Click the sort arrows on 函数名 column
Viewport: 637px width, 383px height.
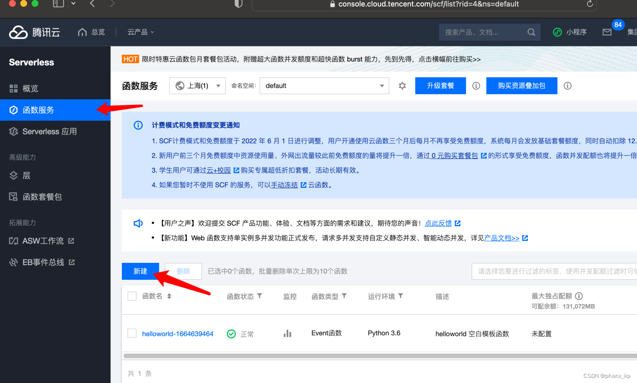pyautogui.click(x=168, y=296)
